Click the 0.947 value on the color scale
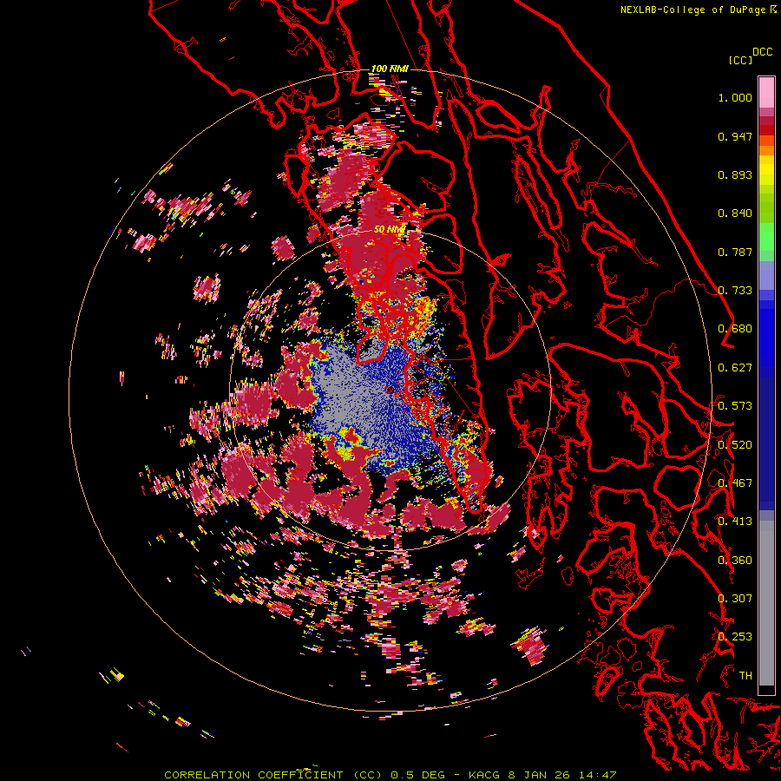Image resolution: width=781 pixels, height=781 pixels. 735,136
